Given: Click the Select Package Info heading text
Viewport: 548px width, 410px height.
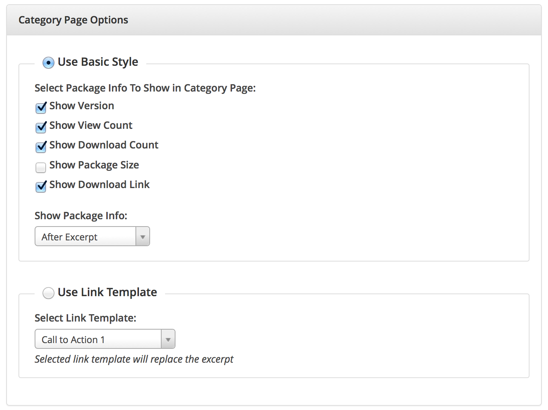Looking at the screenshot, I should tap(145, 88).
